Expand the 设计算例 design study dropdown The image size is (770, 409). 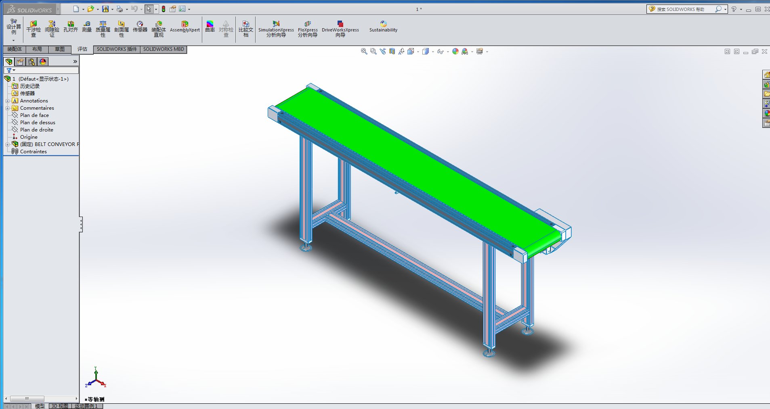[13, 40]
